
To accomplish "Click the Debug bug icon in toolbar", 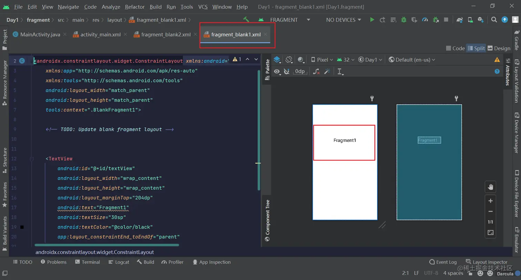I will pos(404,20).
